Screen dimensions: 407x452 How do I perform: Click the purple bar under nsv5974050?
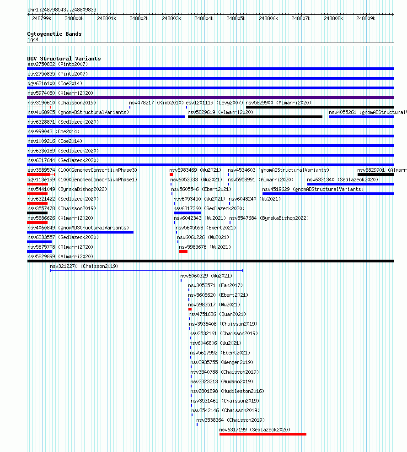point(210,98)
